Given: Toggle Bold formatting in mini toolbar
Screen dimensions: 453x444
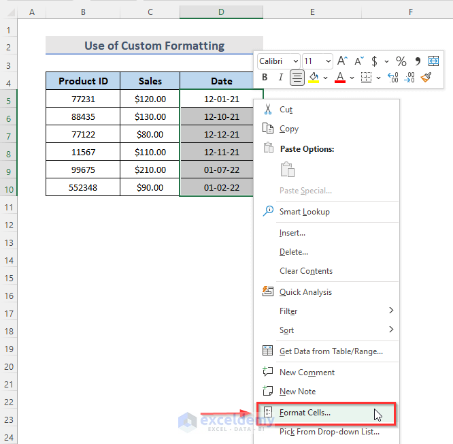Looking at the screenshot, I should click(265, 78).
